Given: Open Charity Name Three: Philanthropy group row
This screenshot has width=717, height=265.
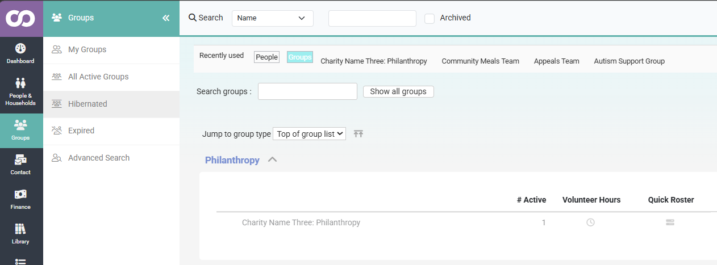Looking at the screenshot, I should pos(301,222).
